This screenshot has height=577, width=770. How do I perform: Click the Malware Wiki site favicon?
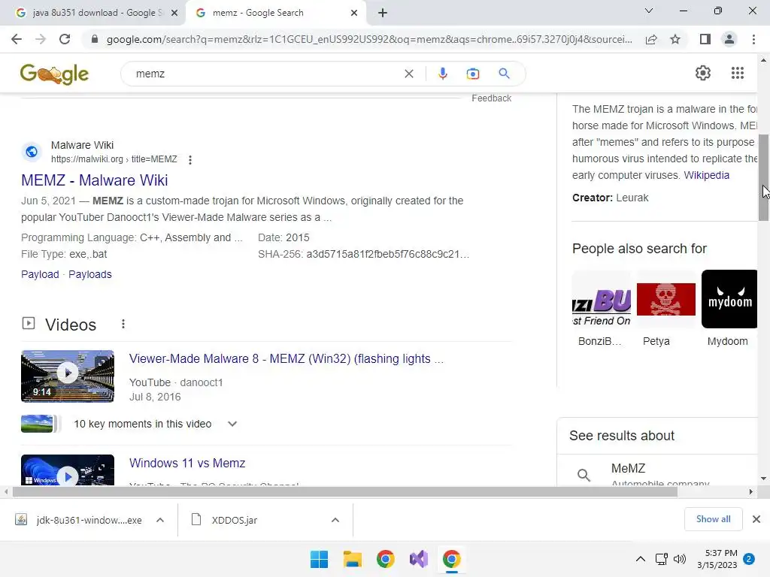[x=32, y=152]
